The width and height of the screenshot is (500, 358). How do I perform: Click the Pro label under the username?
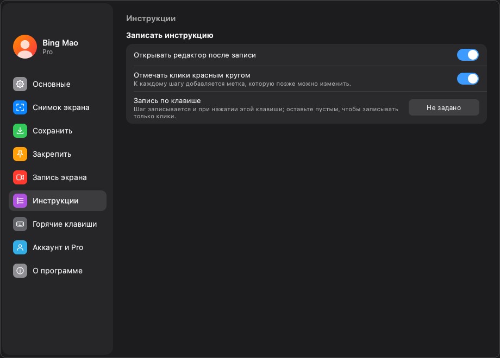(x=47, y=52)
